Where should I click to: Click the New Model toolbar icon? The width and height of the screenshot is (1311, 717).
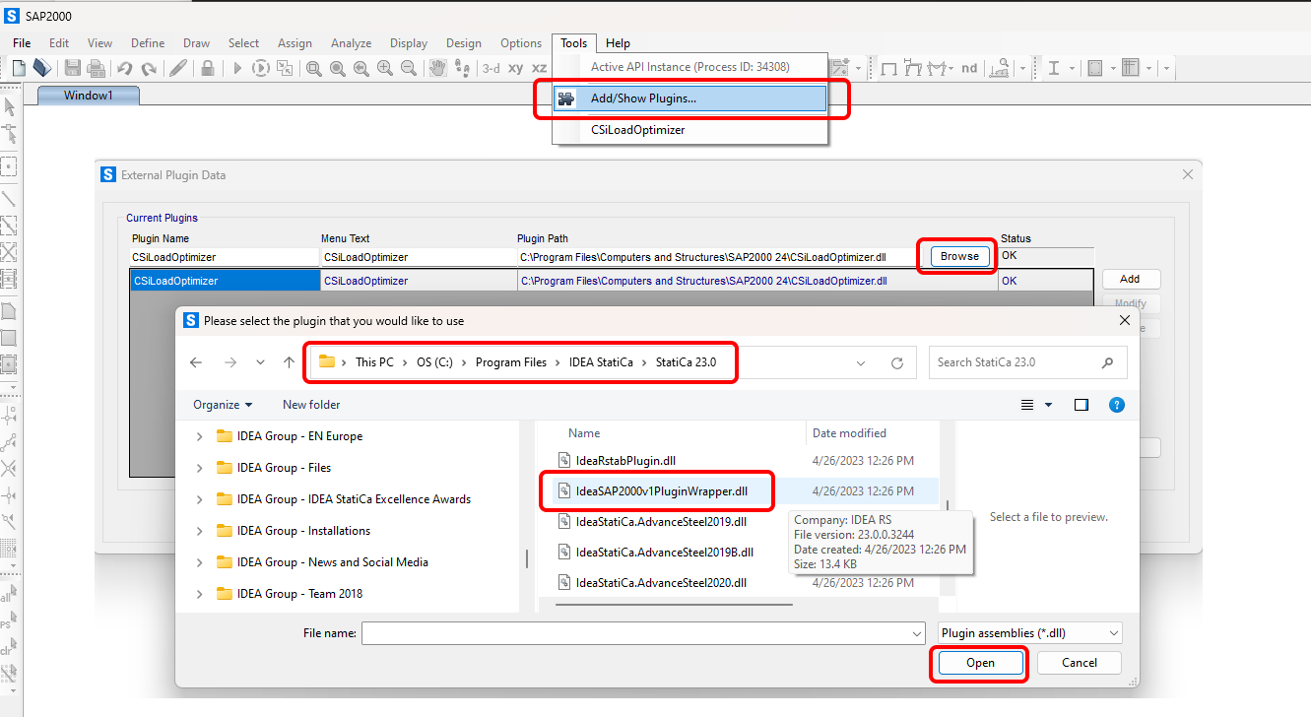(19, 68)
